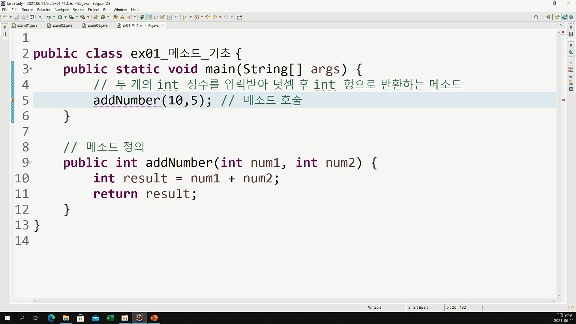Viewport: 576px width, 324px height.
Task: Open the Problems view icon in right trim
Action: tap(571, 70)
